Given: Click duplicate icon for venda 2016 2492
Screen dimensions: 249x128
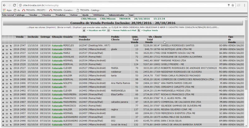Looking at the screenshot, I should point(11,91).
